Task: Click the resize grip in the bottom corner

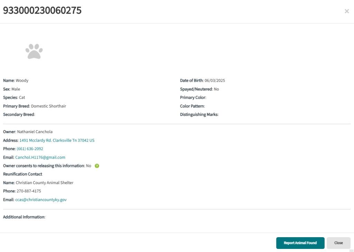Action: pyautogui.click(x=351, y=251)
